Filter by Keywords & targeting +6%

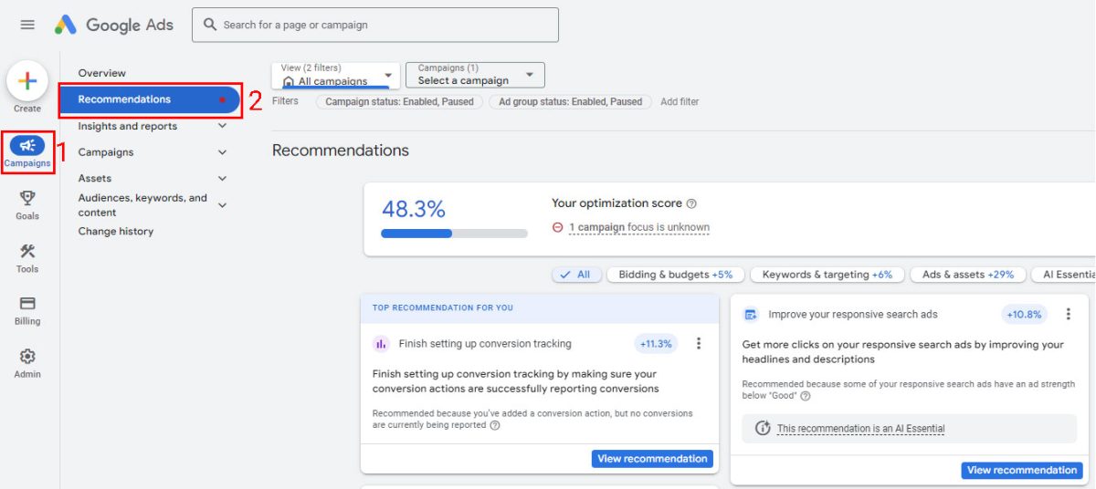(x=827, y=275)
